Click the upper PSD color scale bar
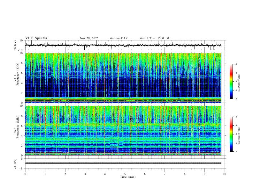The height and width of the screenshot is (195, 253). pyautogui.click(x=231, y=82)
